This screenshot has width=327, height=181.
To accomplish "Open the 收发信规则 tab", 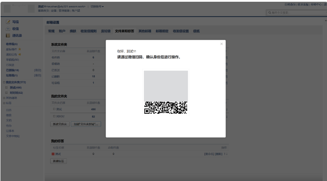I will (89, 31).
